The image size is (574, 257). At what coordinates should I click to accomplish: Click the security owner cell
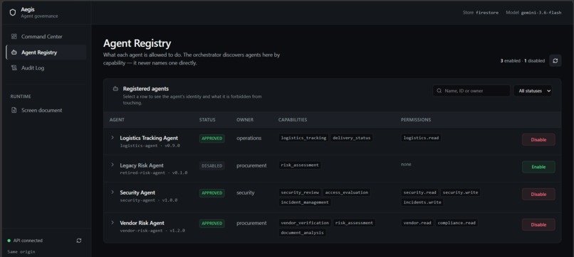(245, 192)
